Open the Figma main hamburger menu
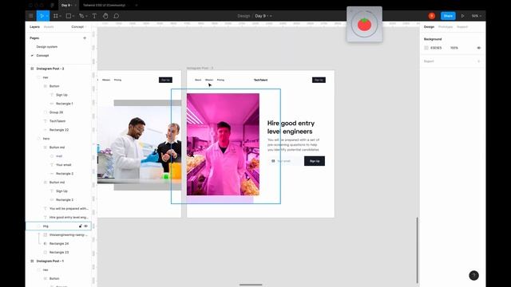This screenshot has height=287, width=511. click(x=31, y=16)
